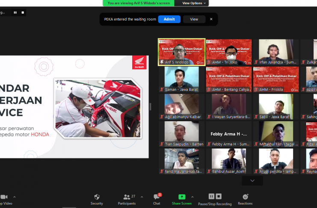Stop recording using top-left indicator square
The image size is (317, 208).
[x=23, y=13]
